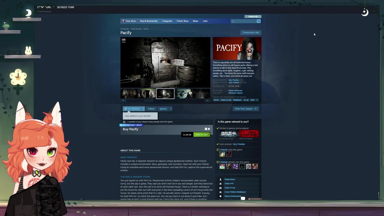Open Recent Reviews Very Positive link
The width and height of the screenshot is (384, 216).
pyautogui.click(x=233, y=80)
